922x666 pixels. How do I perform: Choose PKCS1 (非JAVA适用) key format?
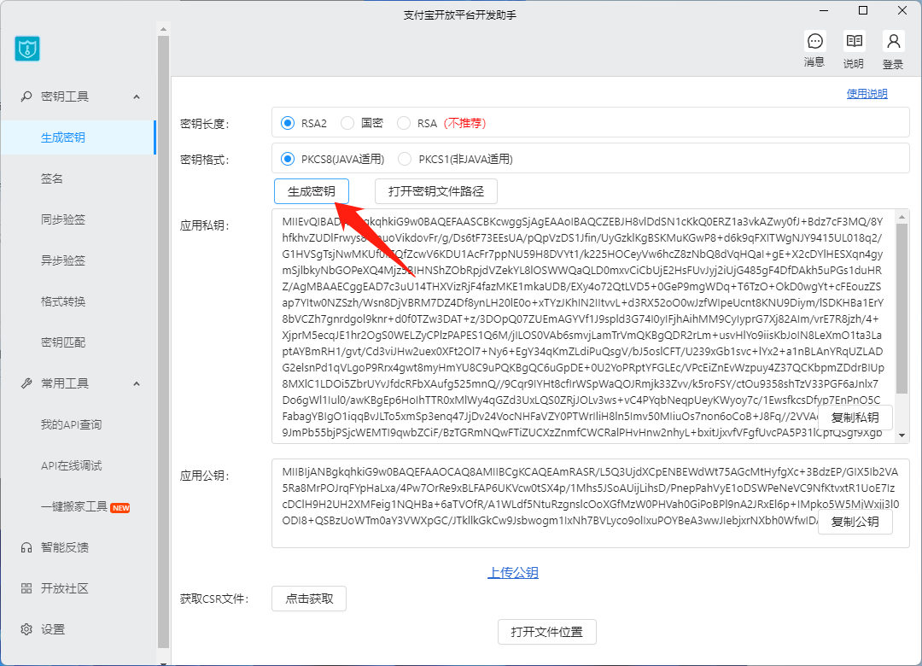405,159
